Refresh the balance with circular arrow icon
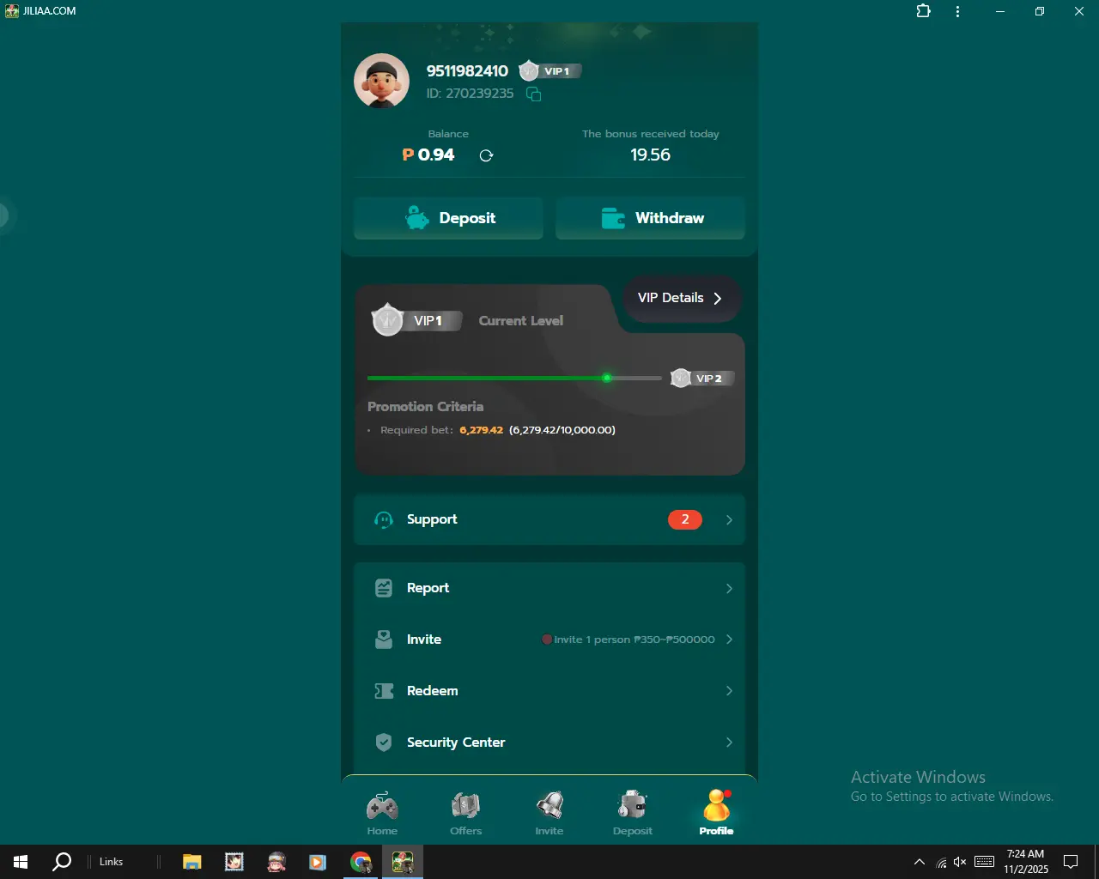 486,155
